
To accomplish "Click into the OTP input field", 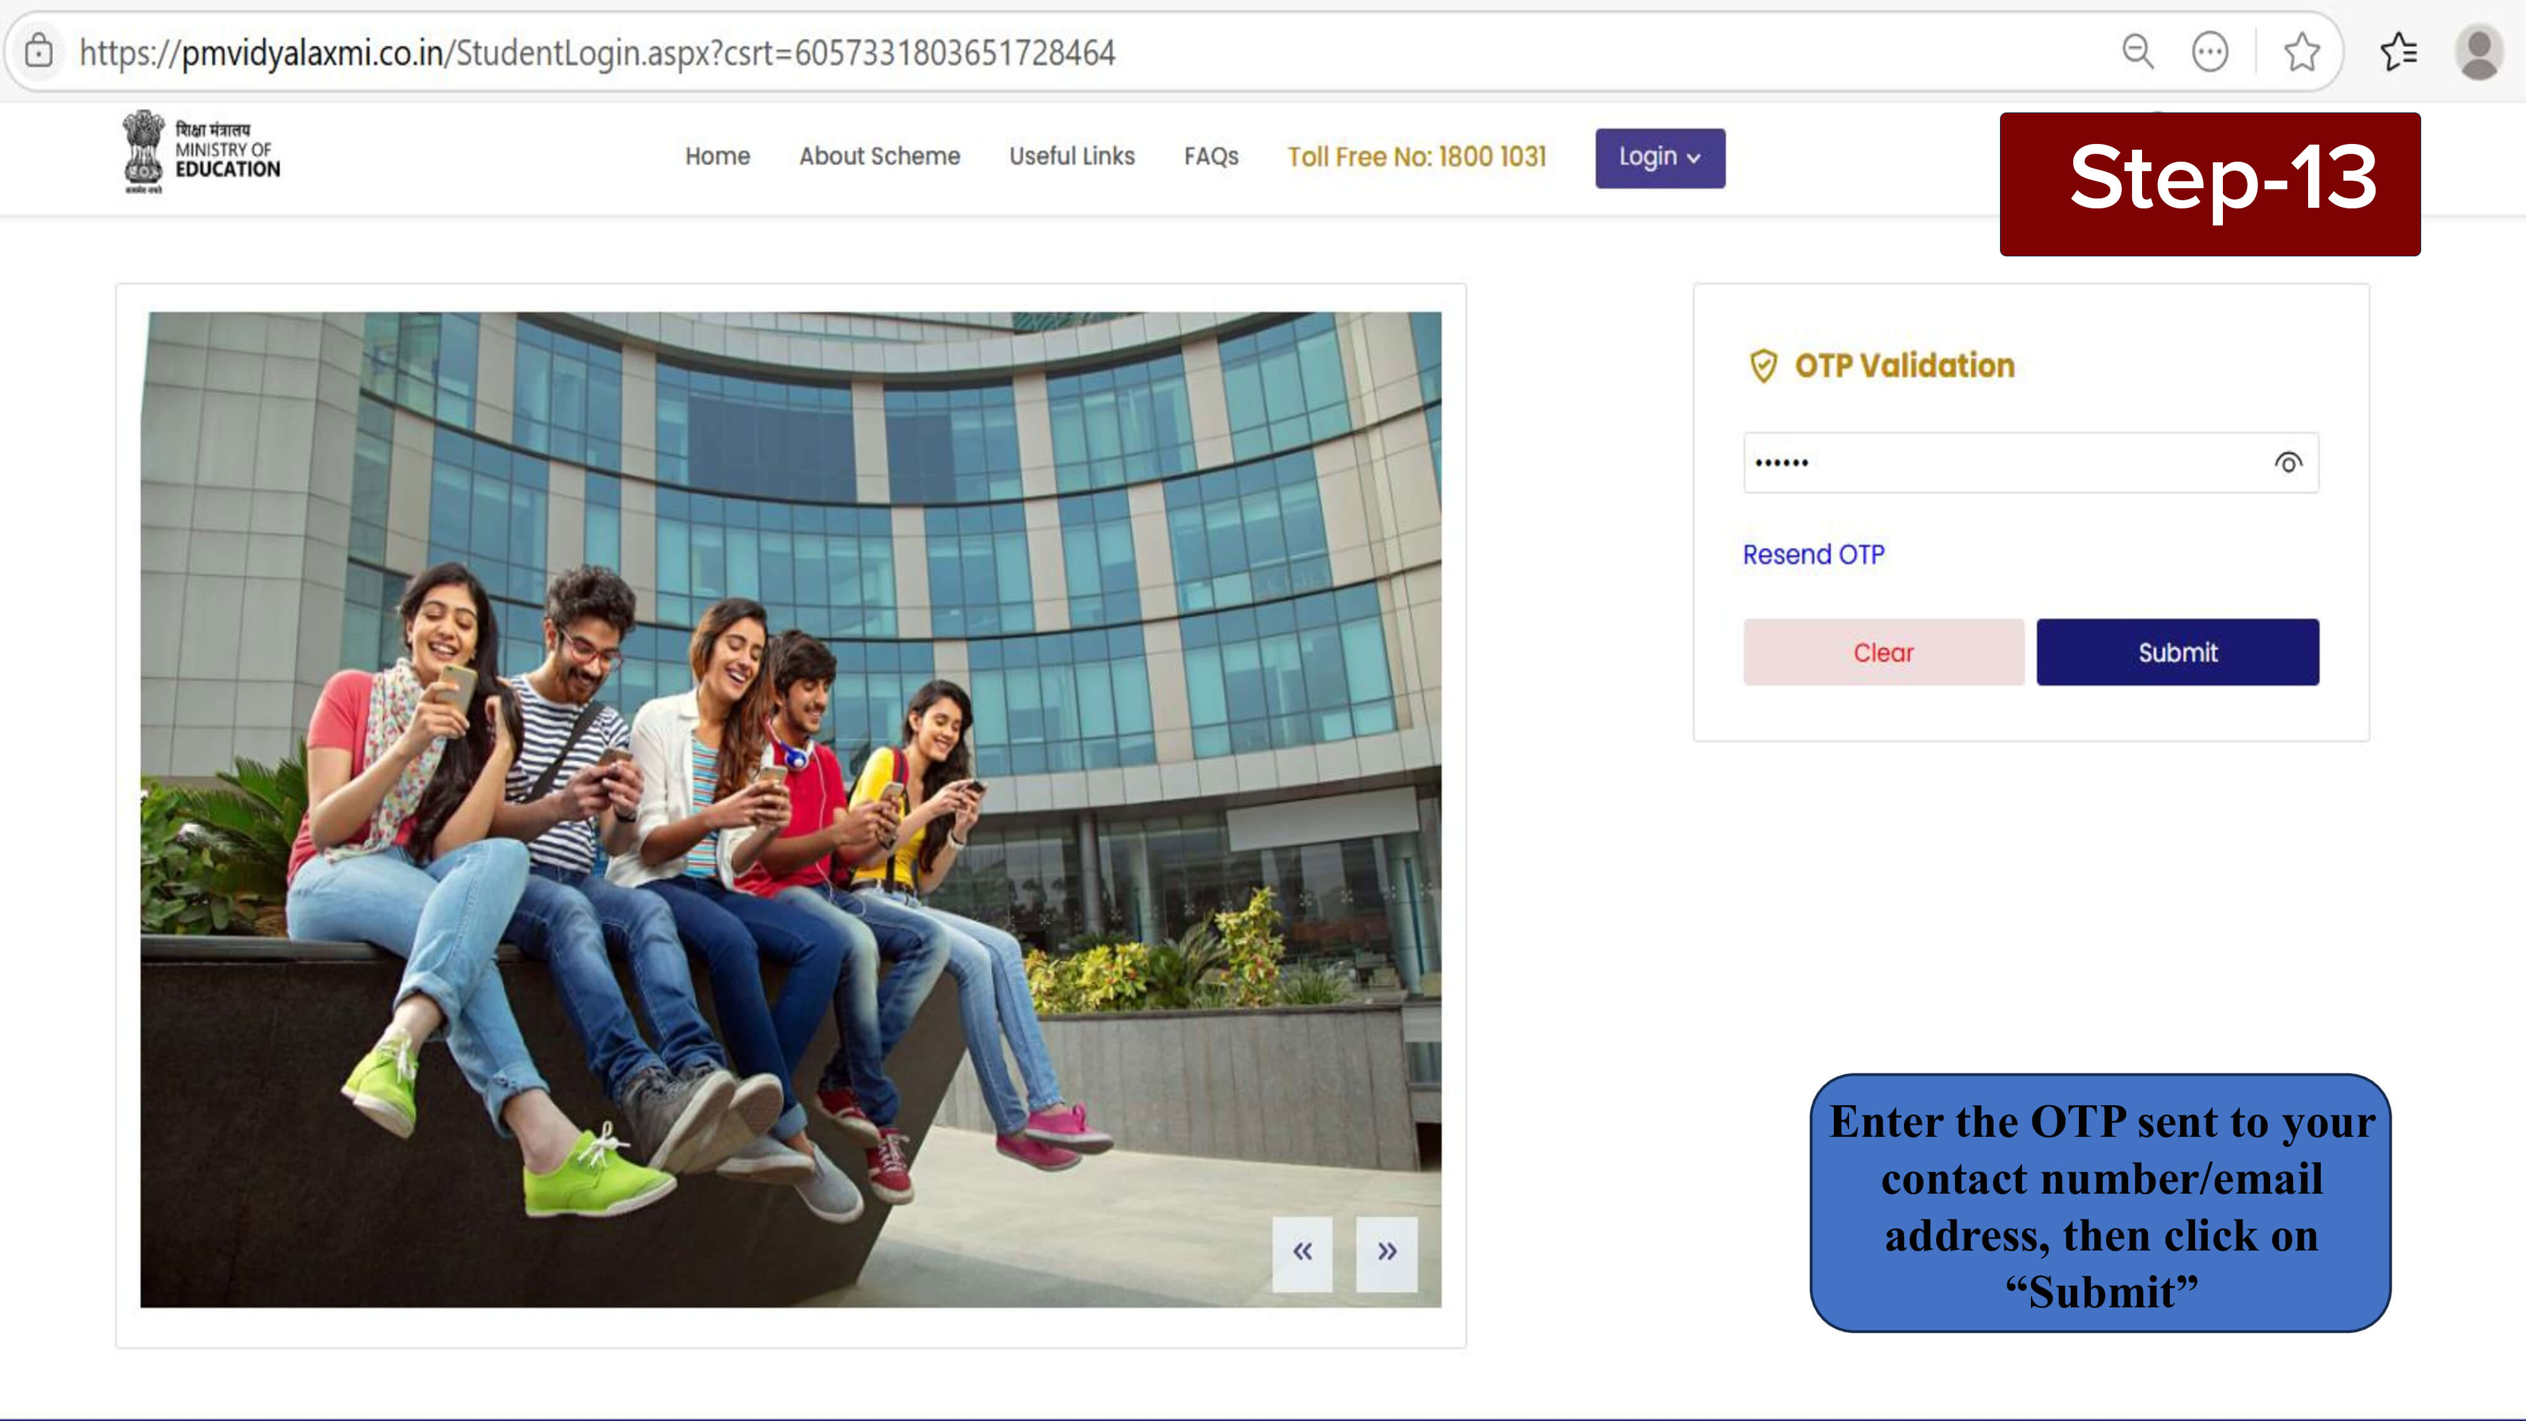I will [x=2031, y=463].
